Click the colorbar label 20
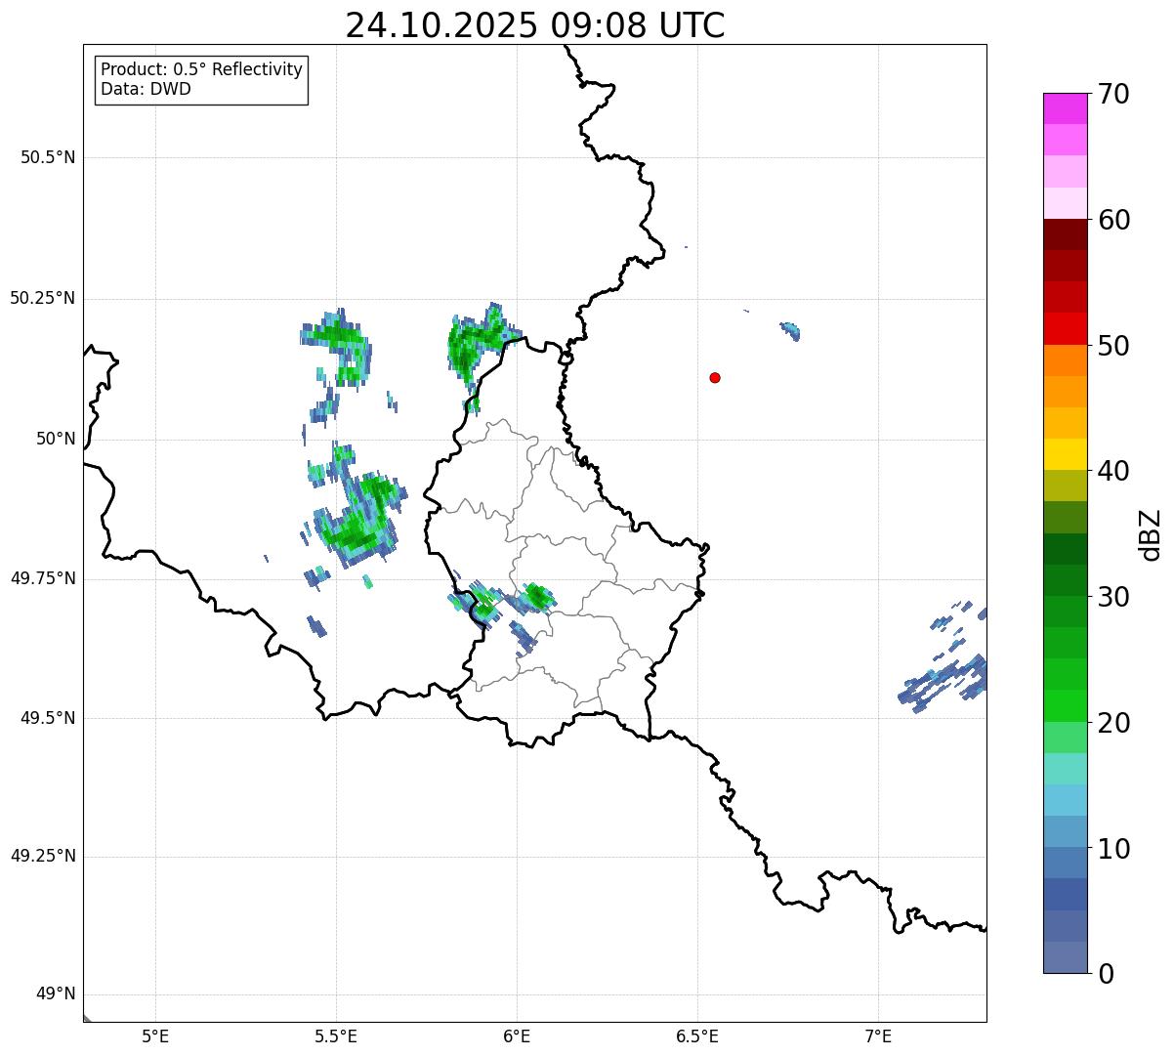 (x=1114, y=723)
